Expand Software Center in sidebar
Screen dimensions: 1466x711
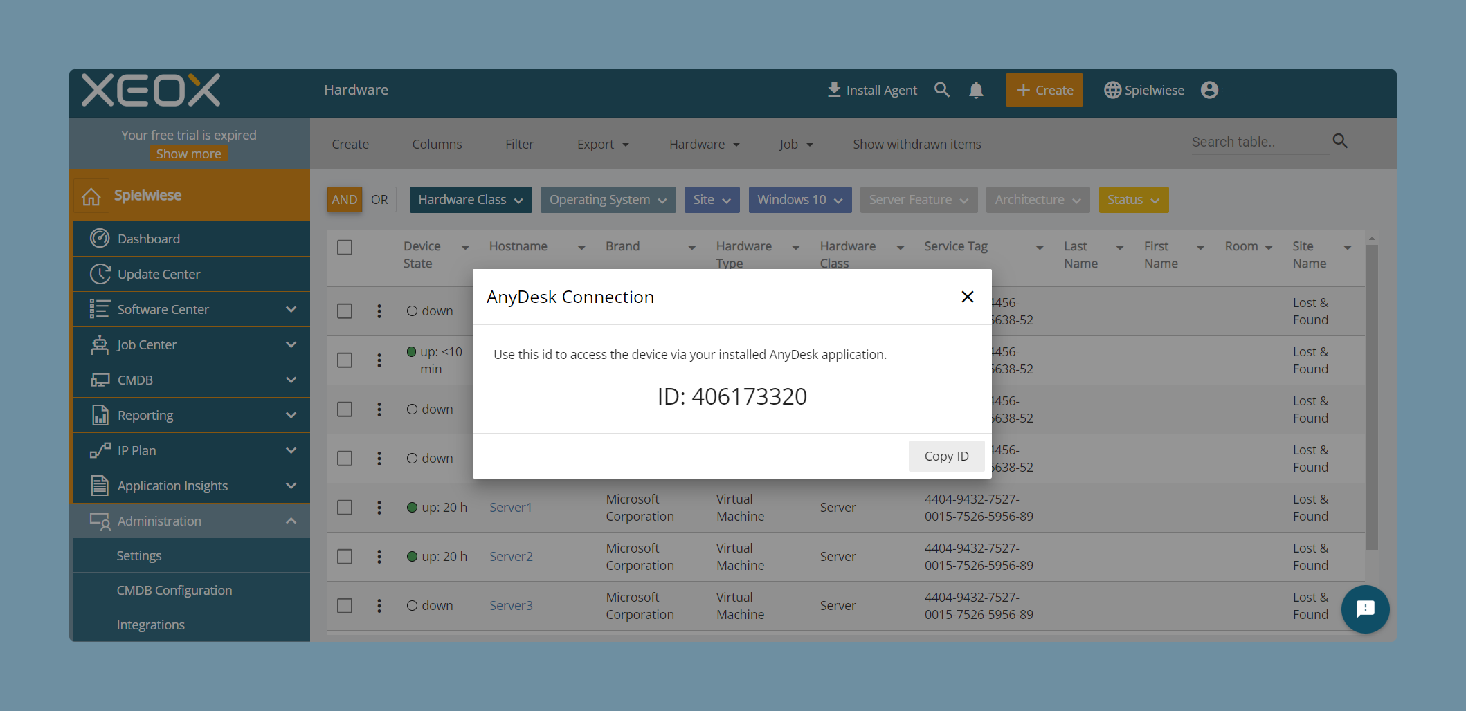pyautogui.click(x=192, y=309)
